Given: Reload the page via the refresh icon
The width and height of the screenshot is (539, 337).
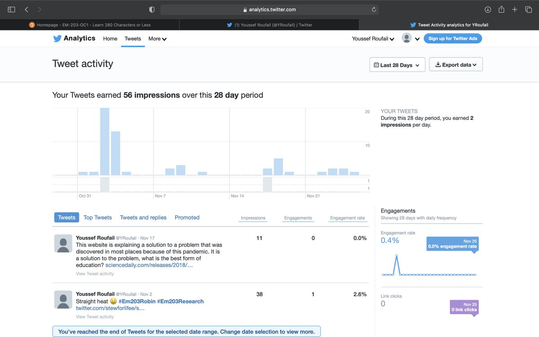Looking at the screenshot, I should pos(374,9).
